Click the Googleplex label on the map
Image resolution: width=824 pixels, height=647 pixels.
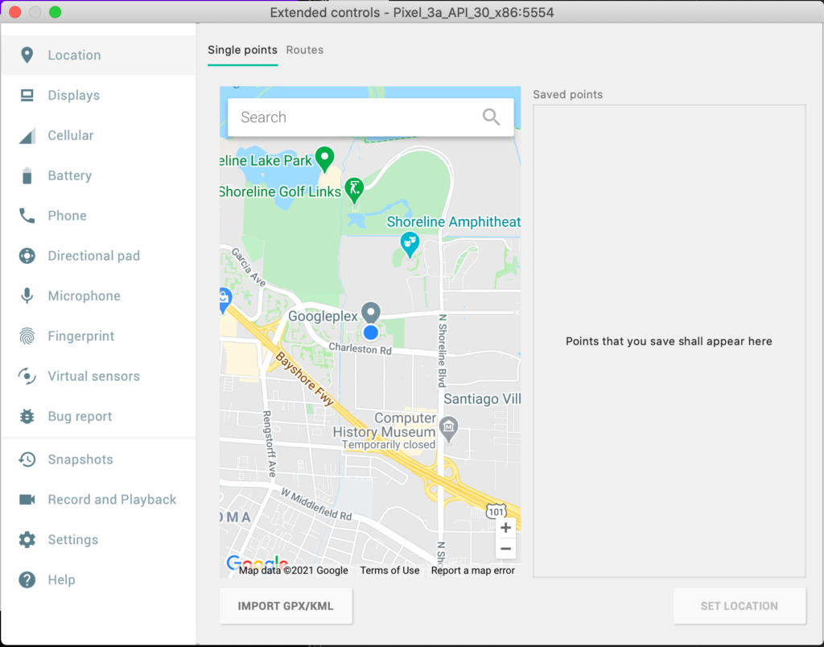(x=323, y=316)
